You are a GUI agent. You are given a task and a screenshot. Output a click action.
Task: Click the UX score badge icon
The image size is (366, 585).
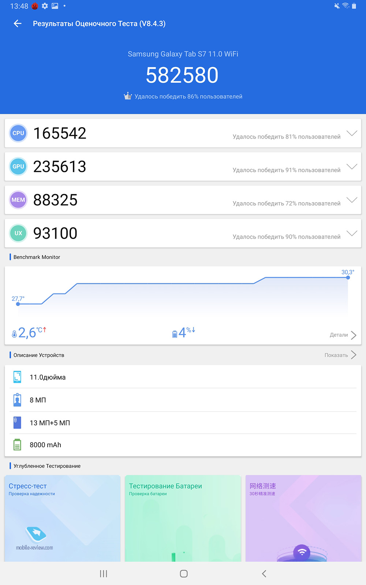(x=18, y=233)
